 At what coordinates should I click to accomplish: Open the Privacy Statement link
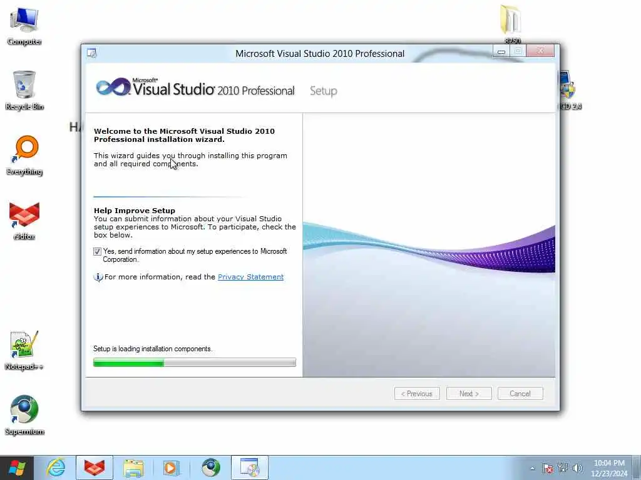click(250, 277)
